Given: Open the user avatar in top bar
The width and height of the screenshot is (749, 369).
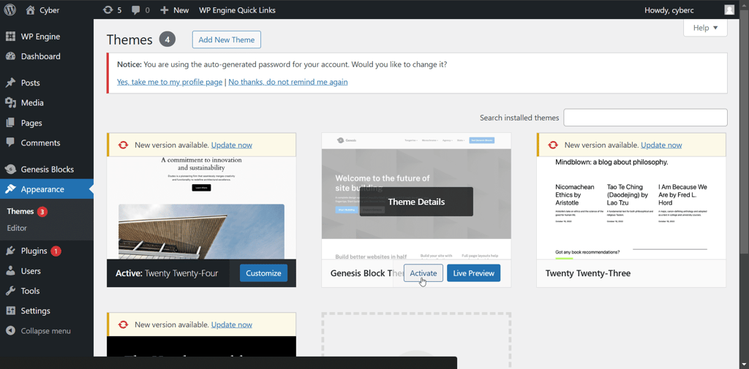Looking at the screenshot, I should (729, 9).
